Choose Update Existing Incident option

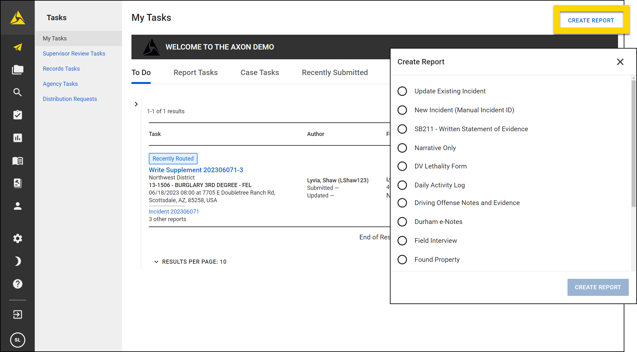(x=402, y=91)
